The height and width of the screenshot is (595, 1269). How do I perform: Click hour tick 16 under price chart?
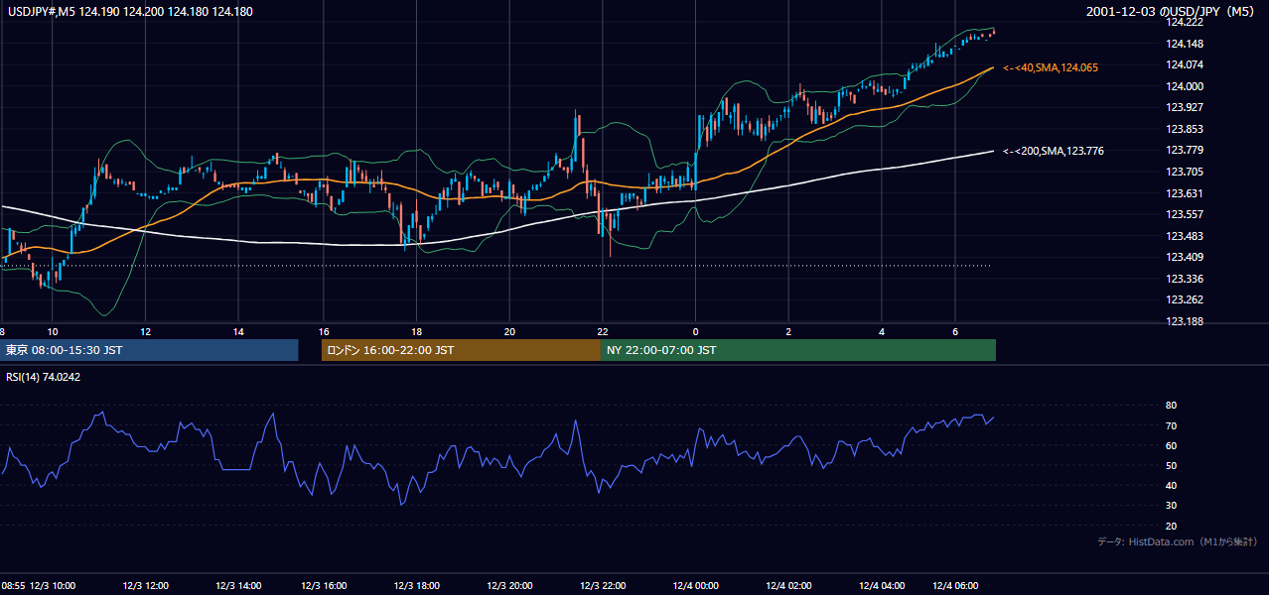pyautogui.click(x=325, y=331)
